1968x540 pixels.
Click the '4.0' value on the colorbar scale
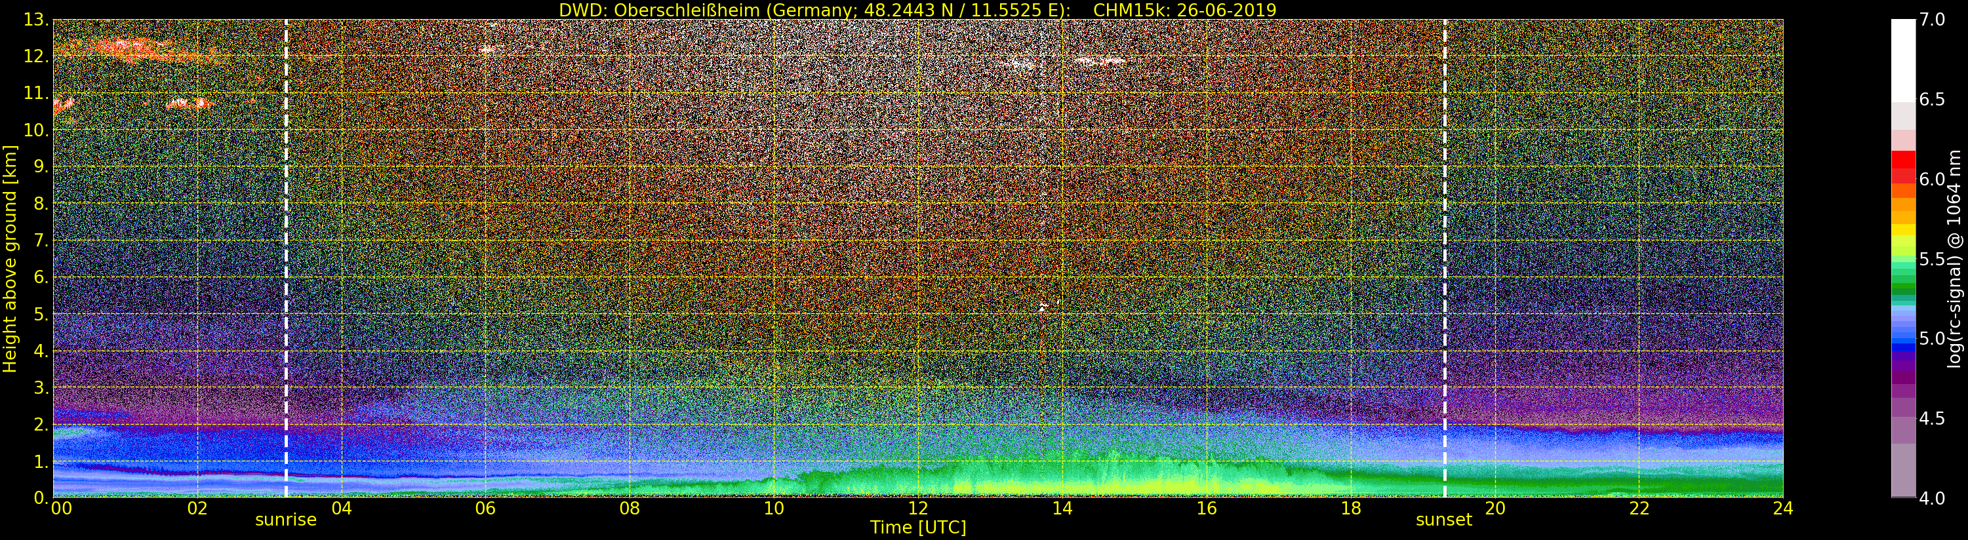(1932, 499)
